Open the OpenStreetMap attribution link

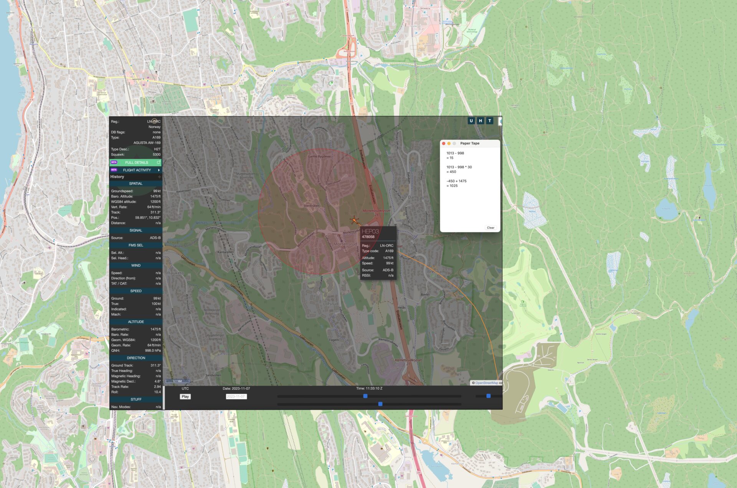tap(486, 383)
